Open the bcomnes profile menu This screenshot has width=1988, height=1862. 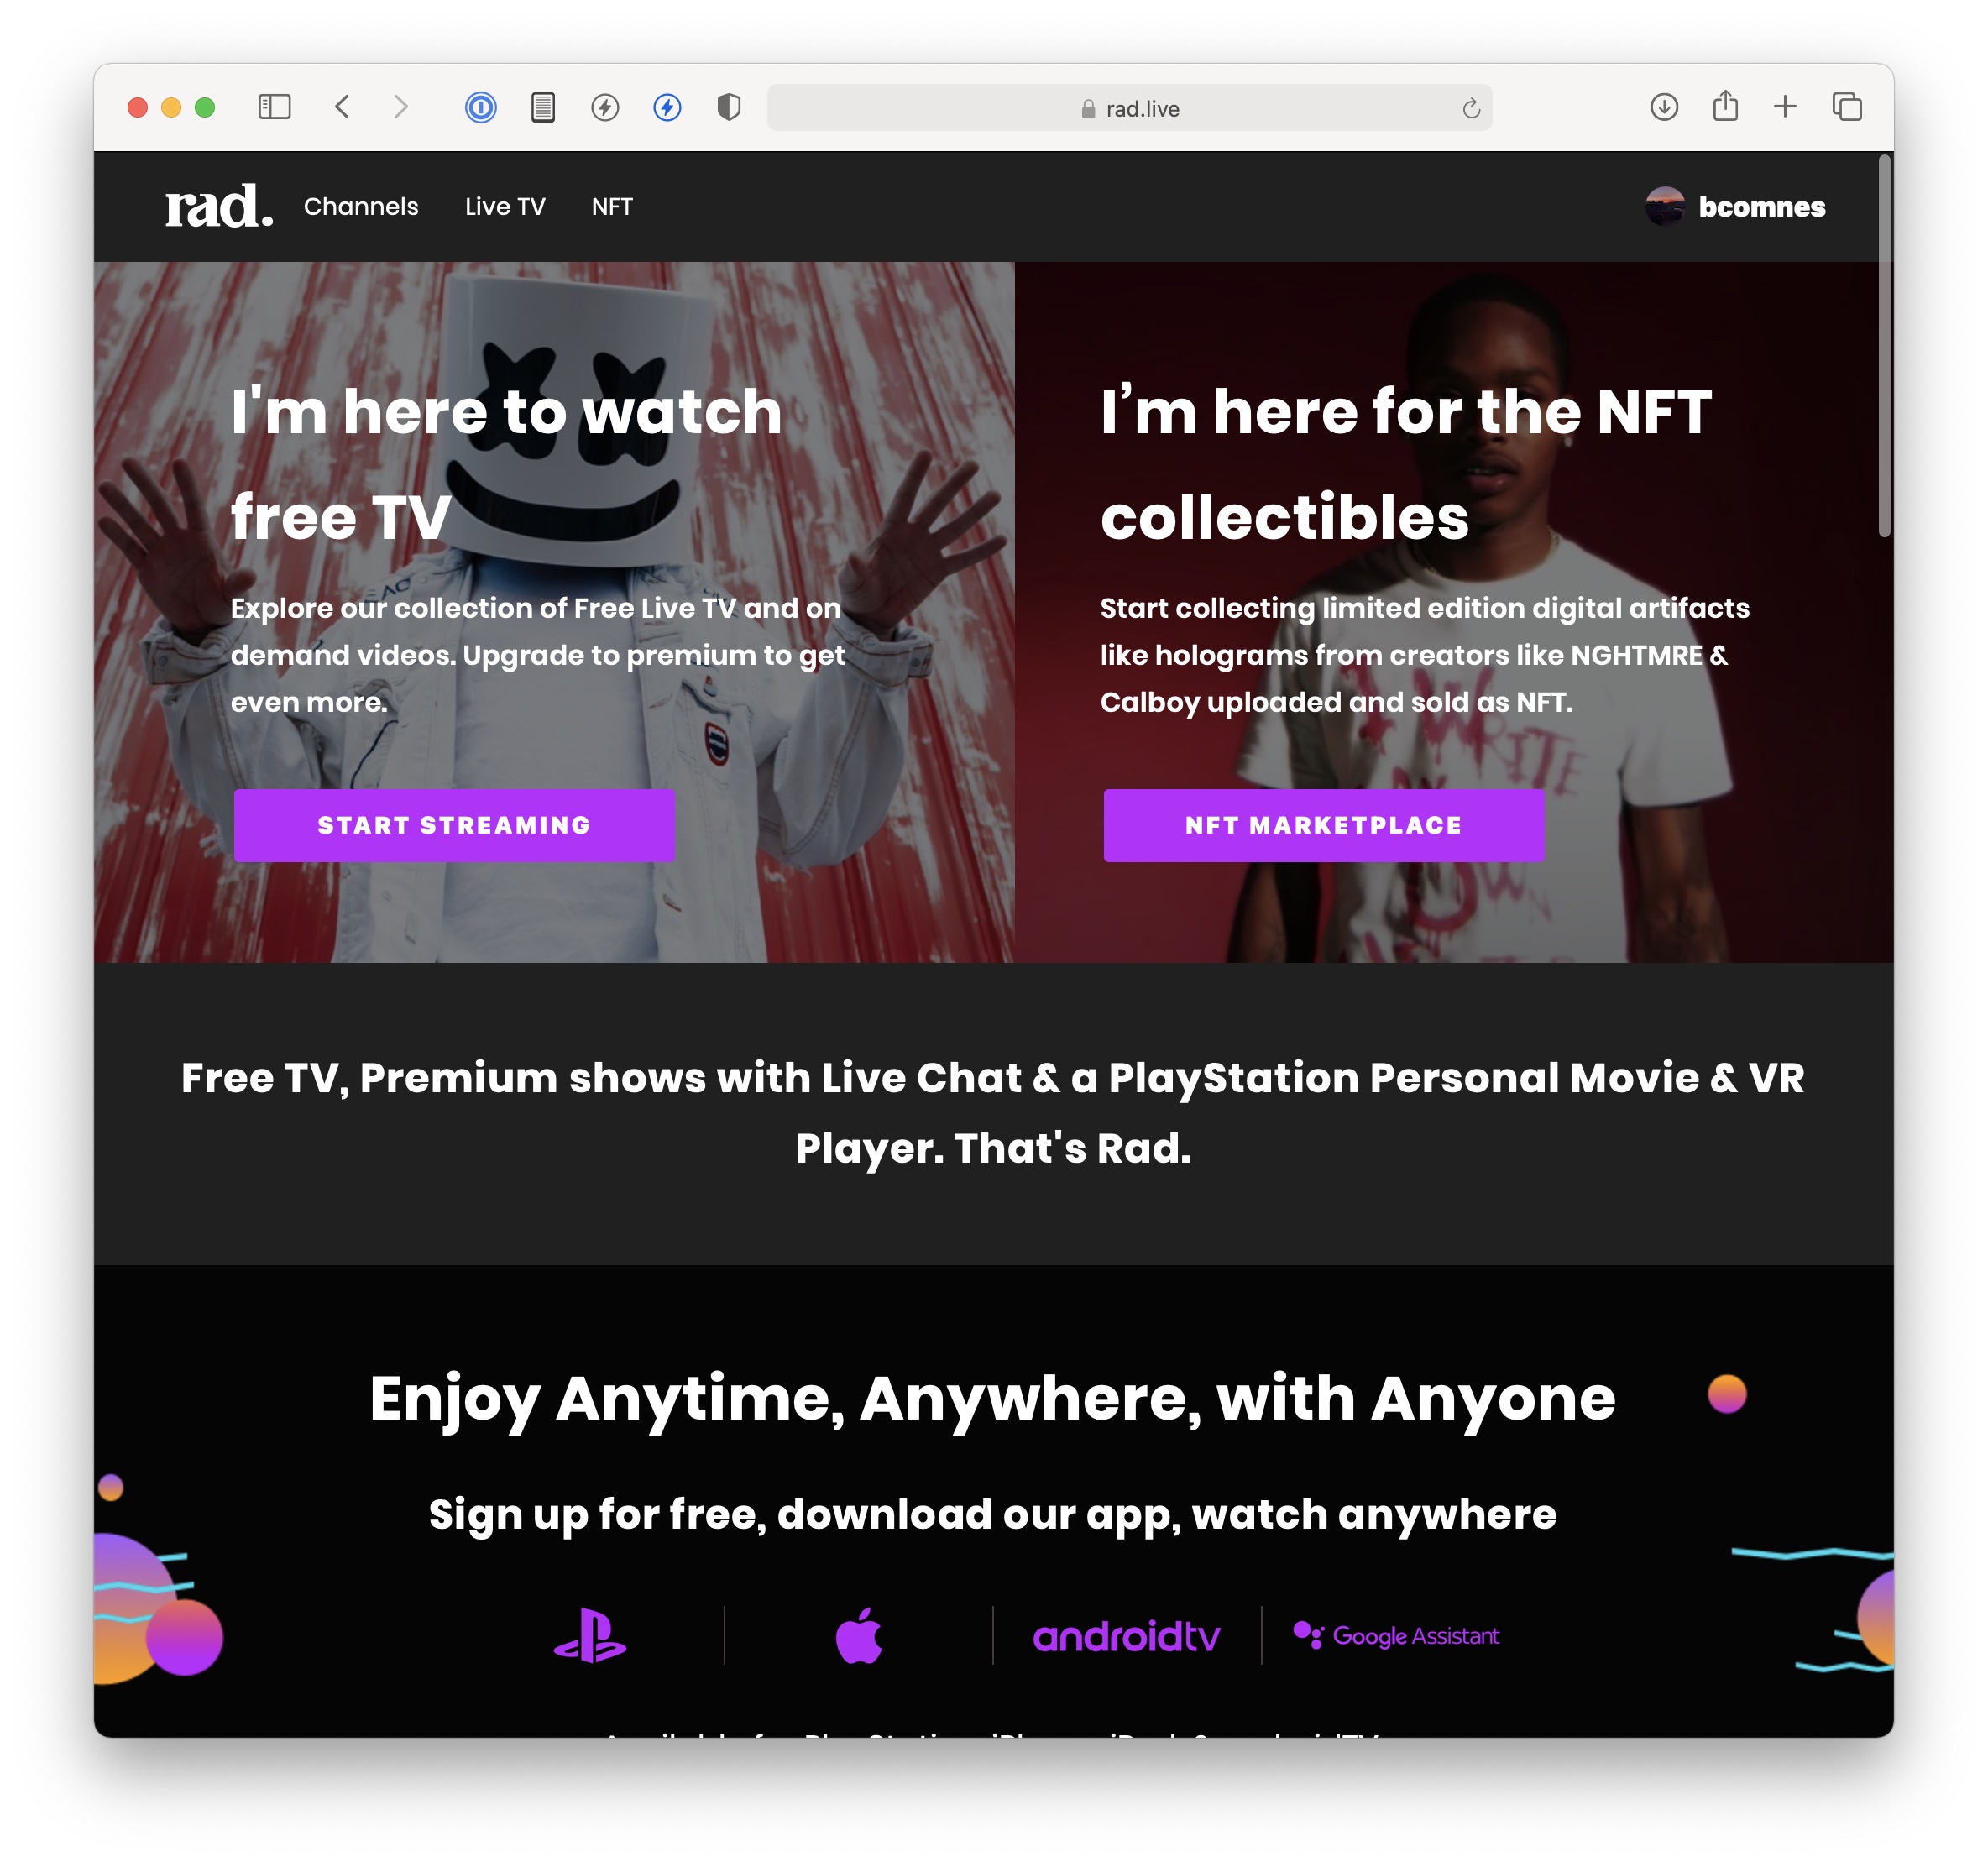(x=1736, y=207)
